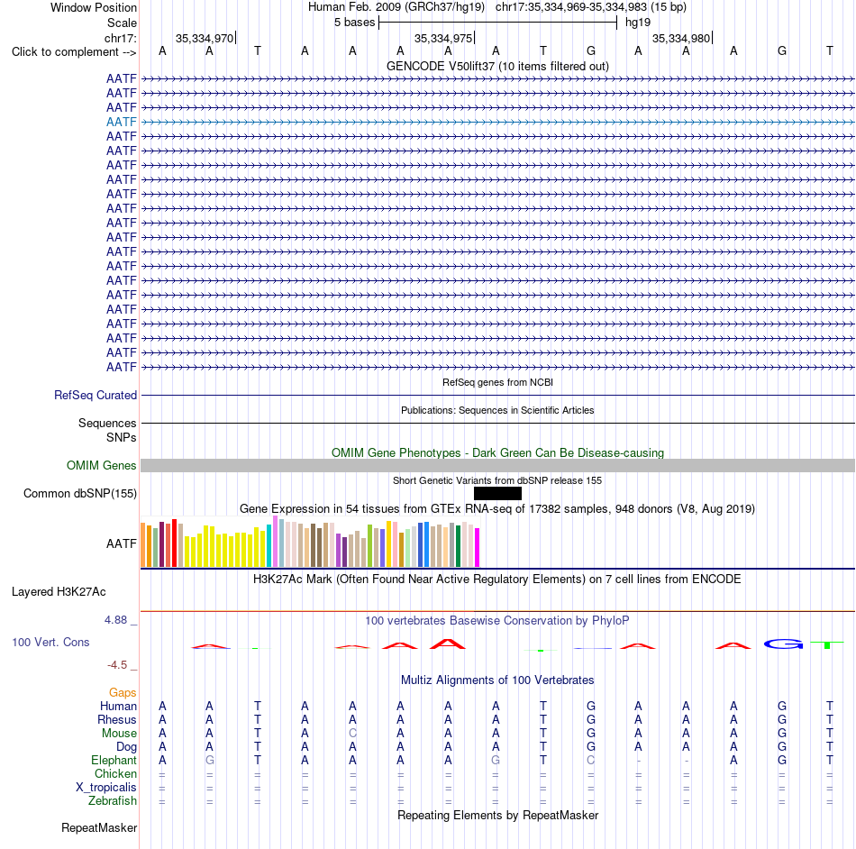
Task: Open GENCODE V50lift37 track title
Action: tap(497, 66)
